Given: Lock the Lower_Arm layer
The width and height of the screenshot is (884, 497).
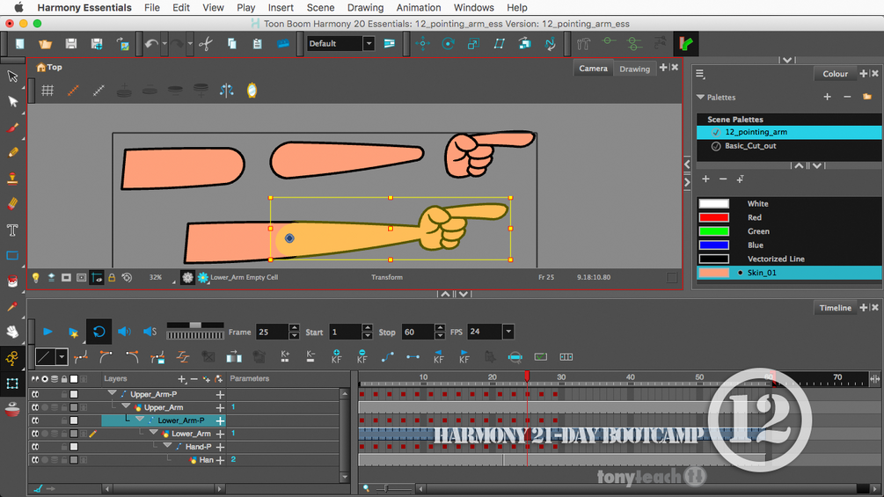Looking at the screenshot, I should click(x=63, y=434).
